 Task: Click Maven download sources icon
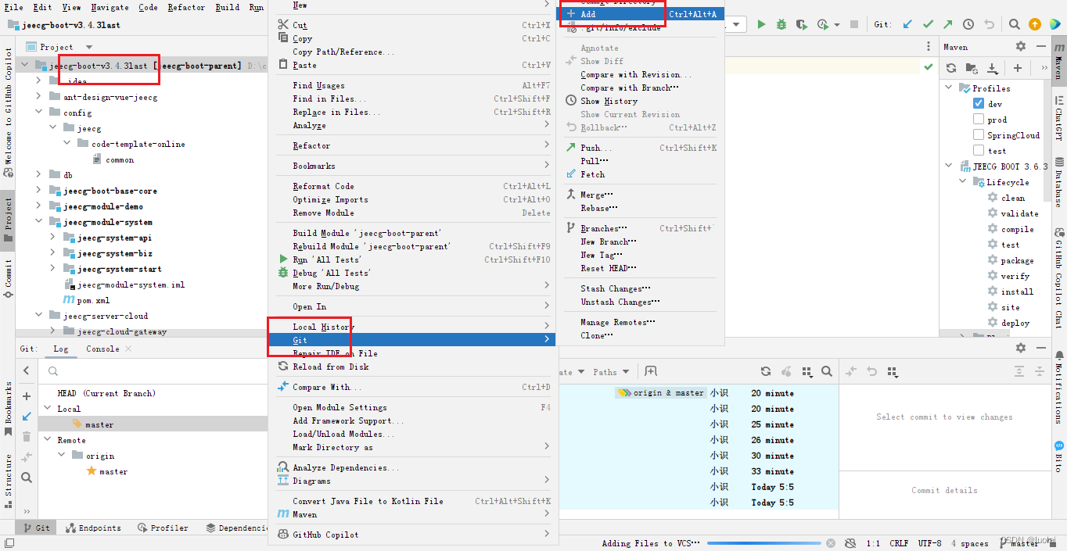(x=992, y=68)
